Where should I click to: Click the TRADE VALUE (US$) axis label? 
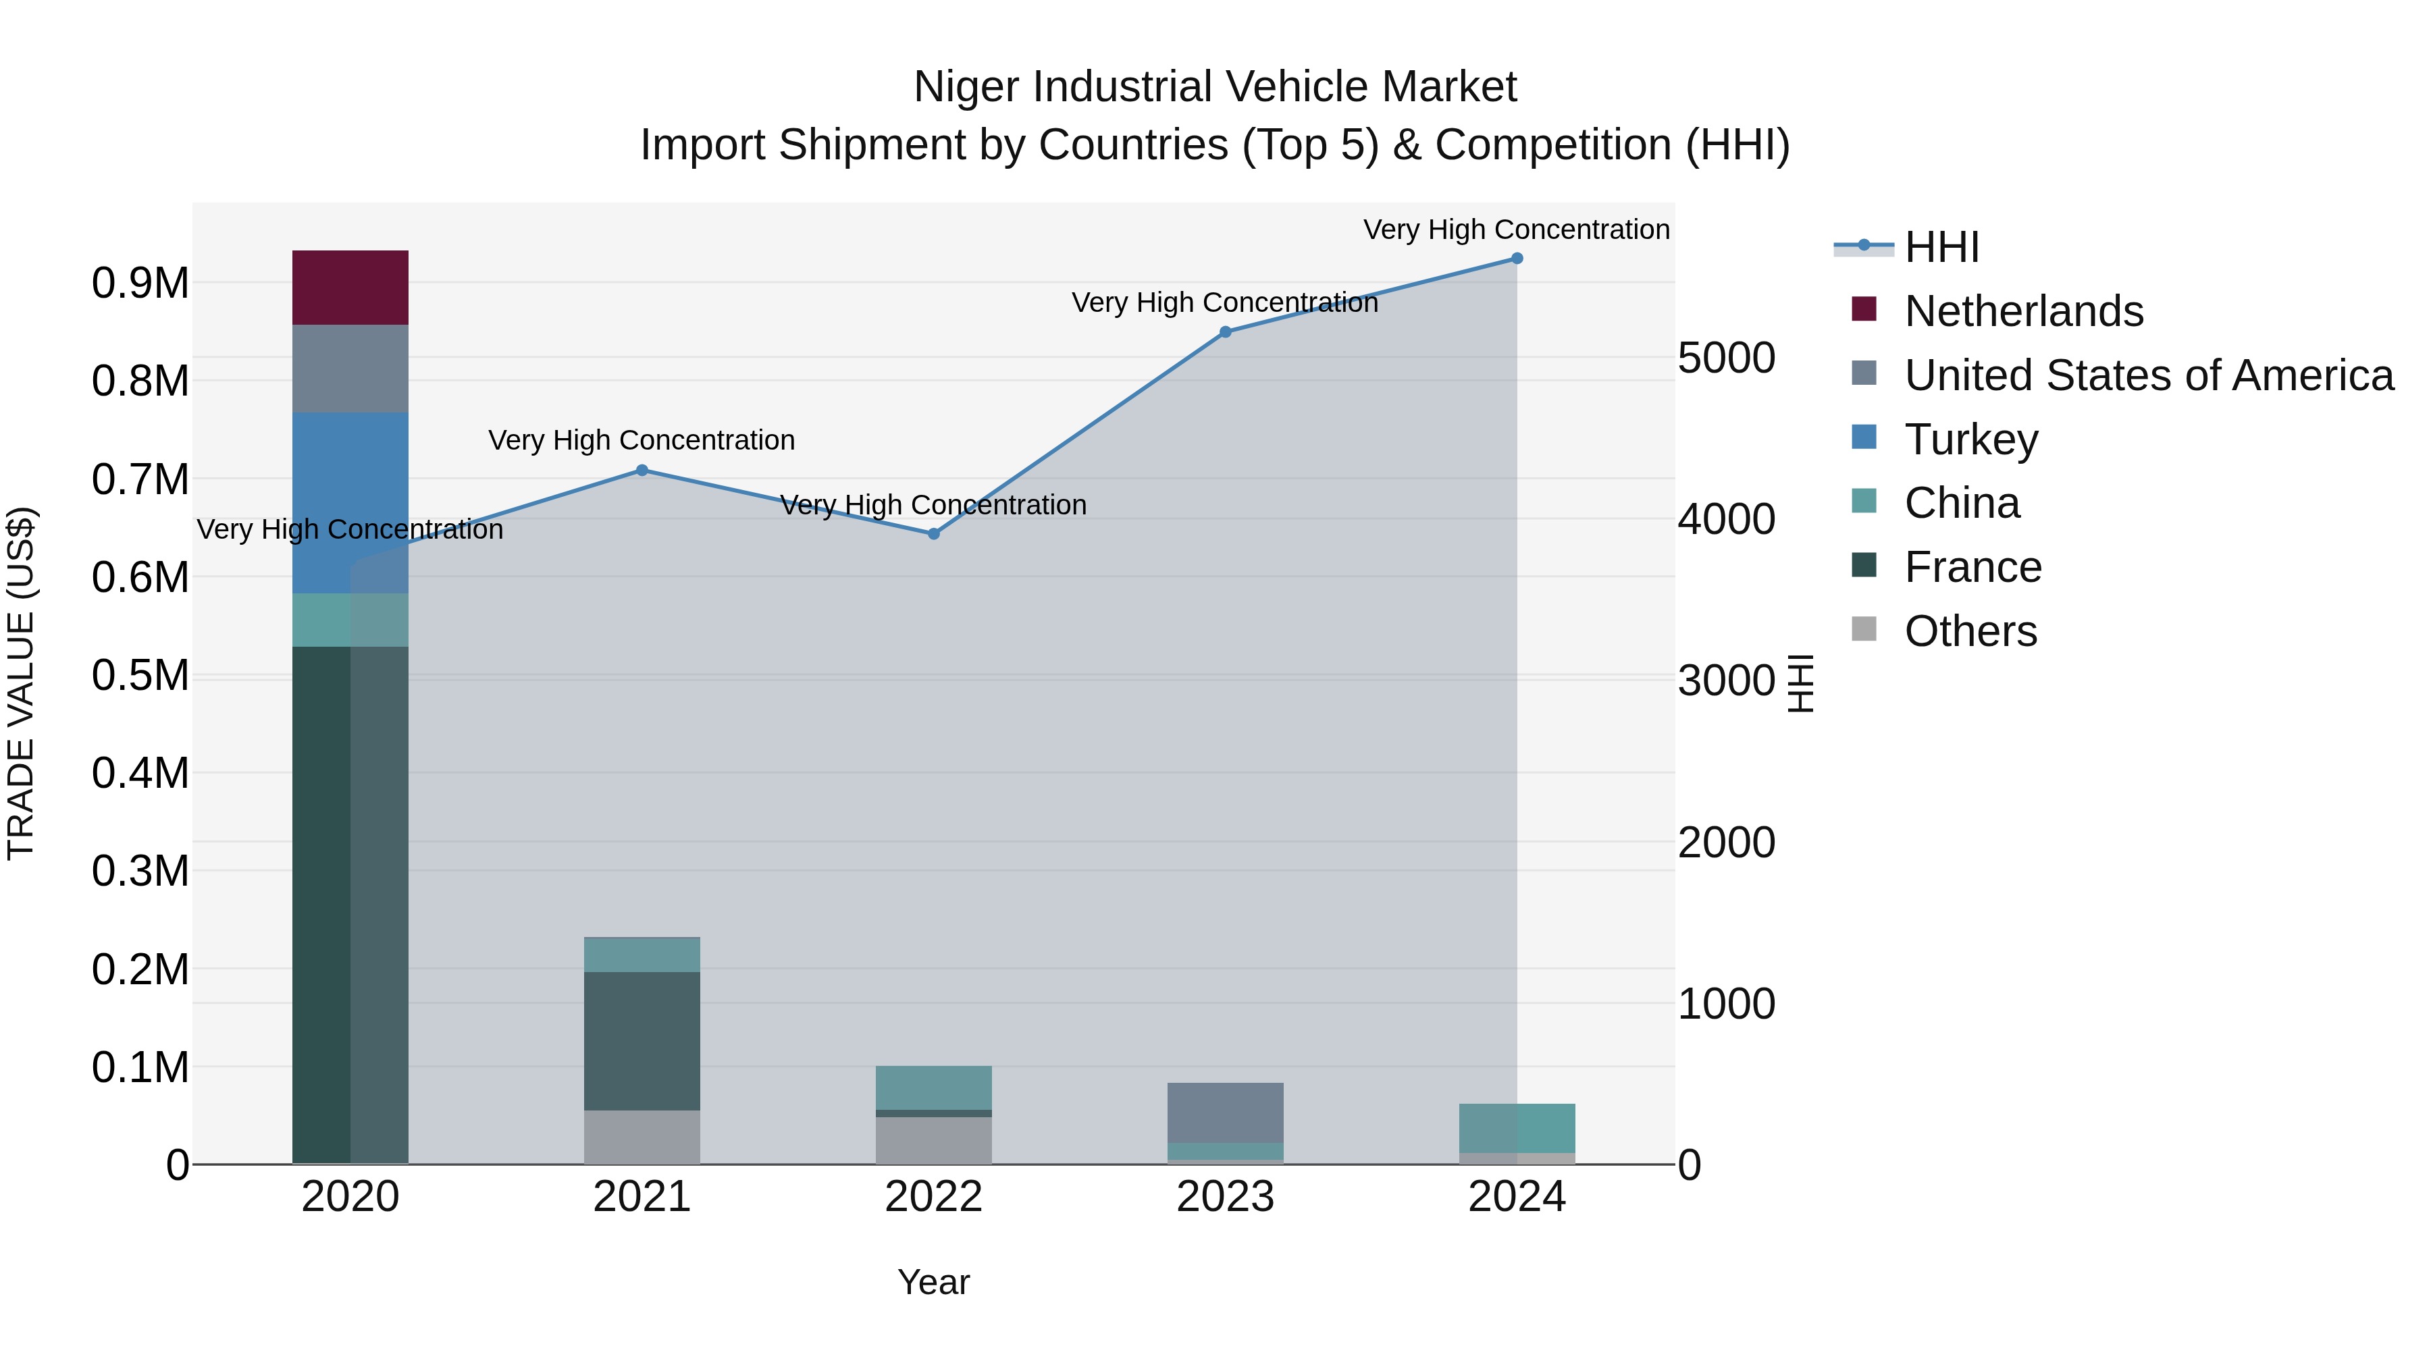tap(21, 683)
